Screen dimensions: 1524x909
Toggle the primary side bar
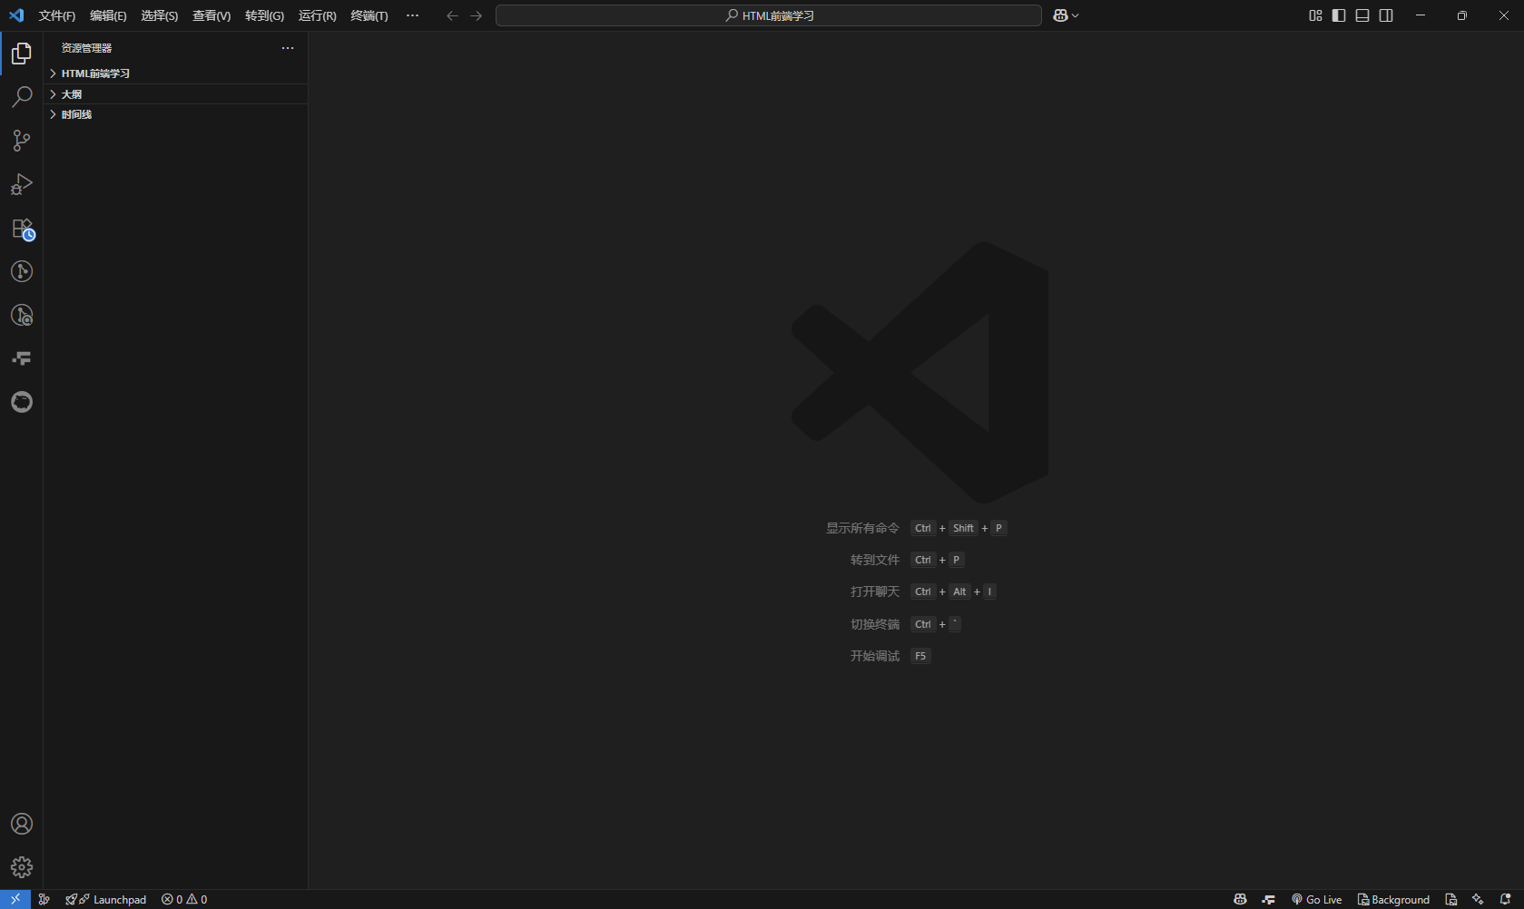click(x=1339, y=15)
